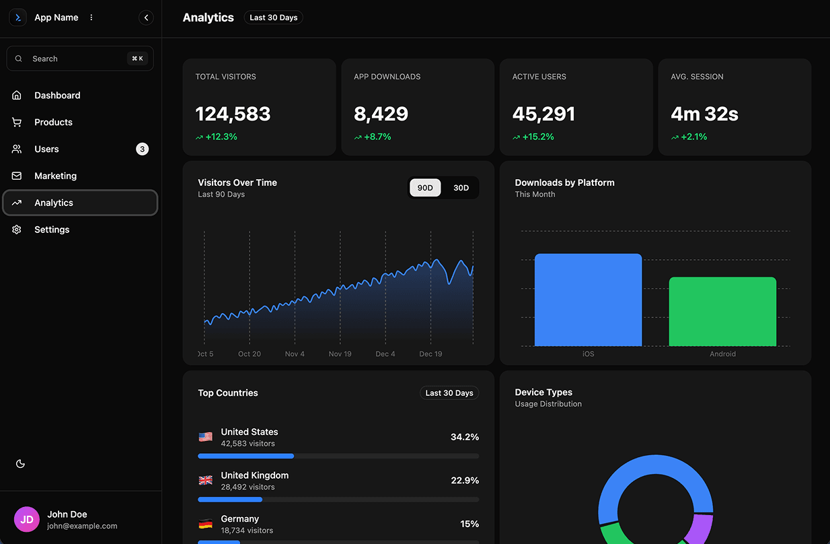This screenshot has width=830, height=544.
Task: Click the search magnifier icon
Action: 18,59
